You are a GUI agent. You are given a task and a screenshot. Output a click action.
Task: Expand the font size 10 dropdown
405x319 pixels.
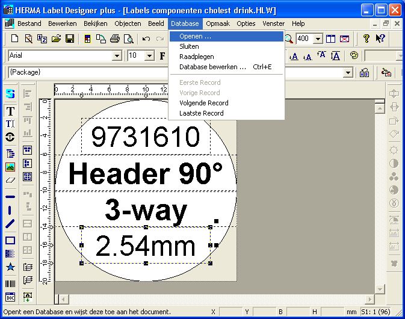point(149,56)
